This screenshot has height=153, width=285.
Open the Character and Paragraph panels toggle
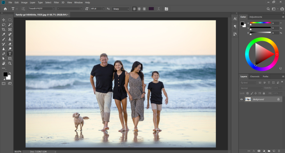(166, 9)
